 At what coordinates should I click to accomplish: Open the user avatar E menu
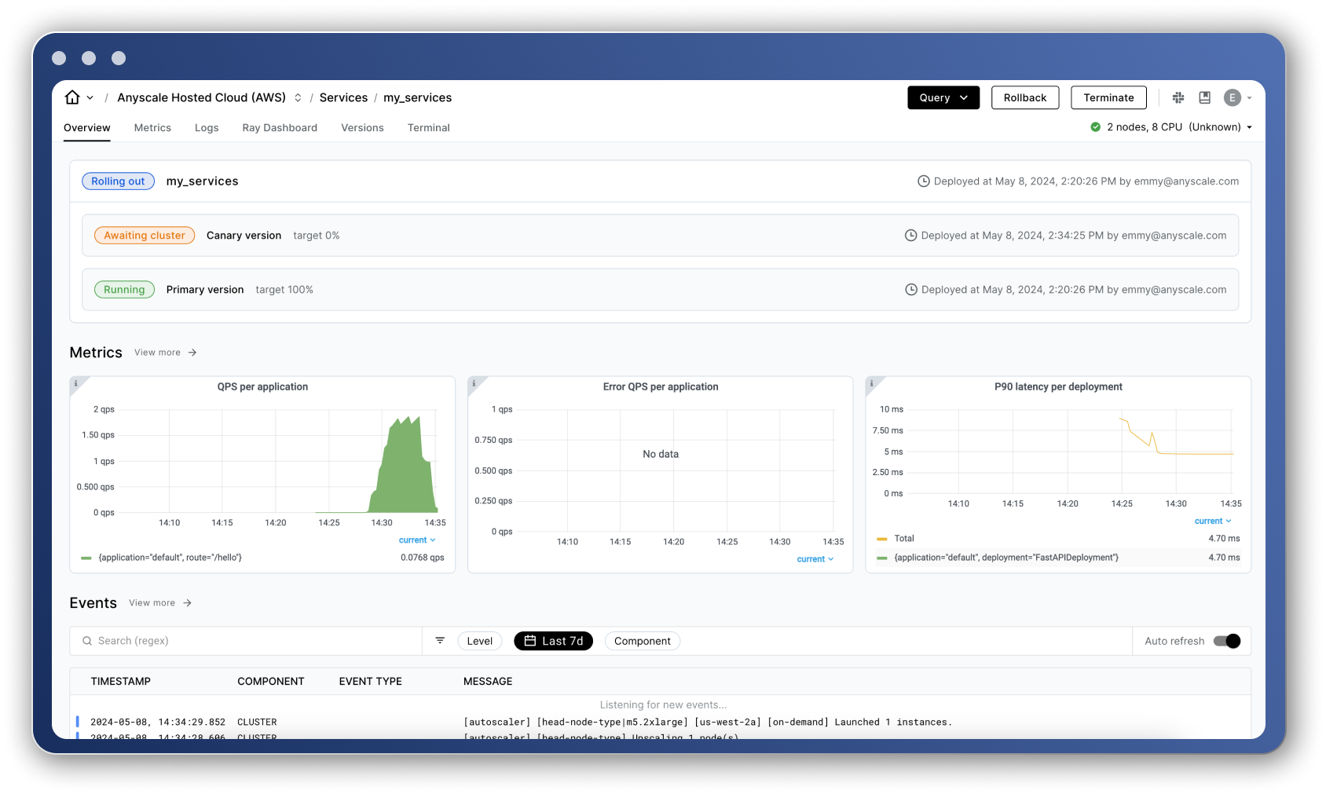coord(1232,97)
